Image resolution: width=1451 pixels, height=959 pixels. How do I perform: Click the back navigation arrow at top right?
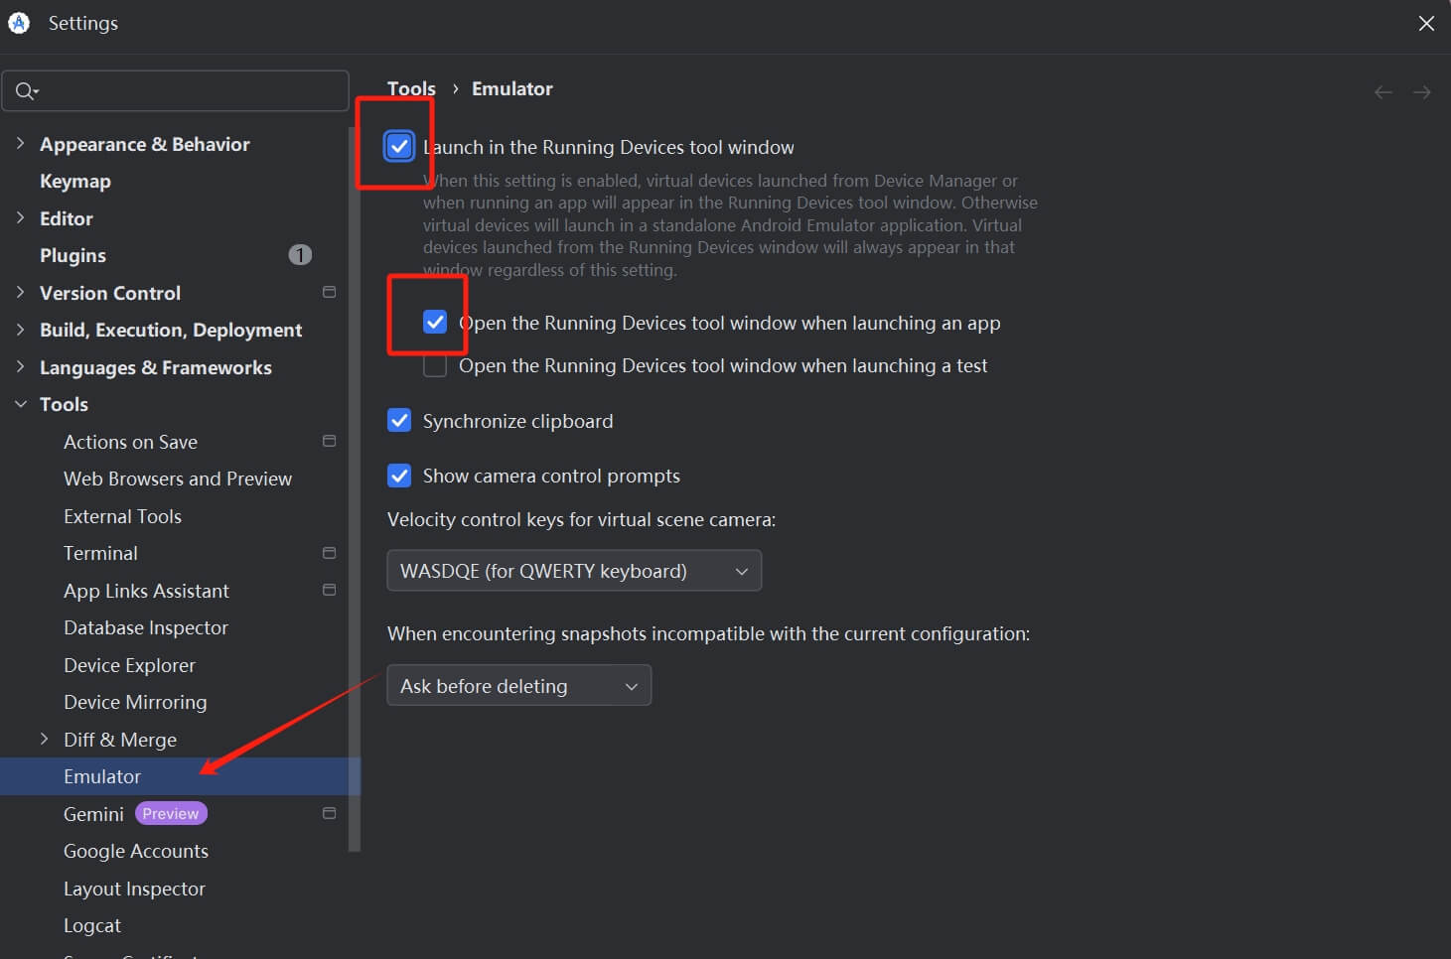[1382, 91]
